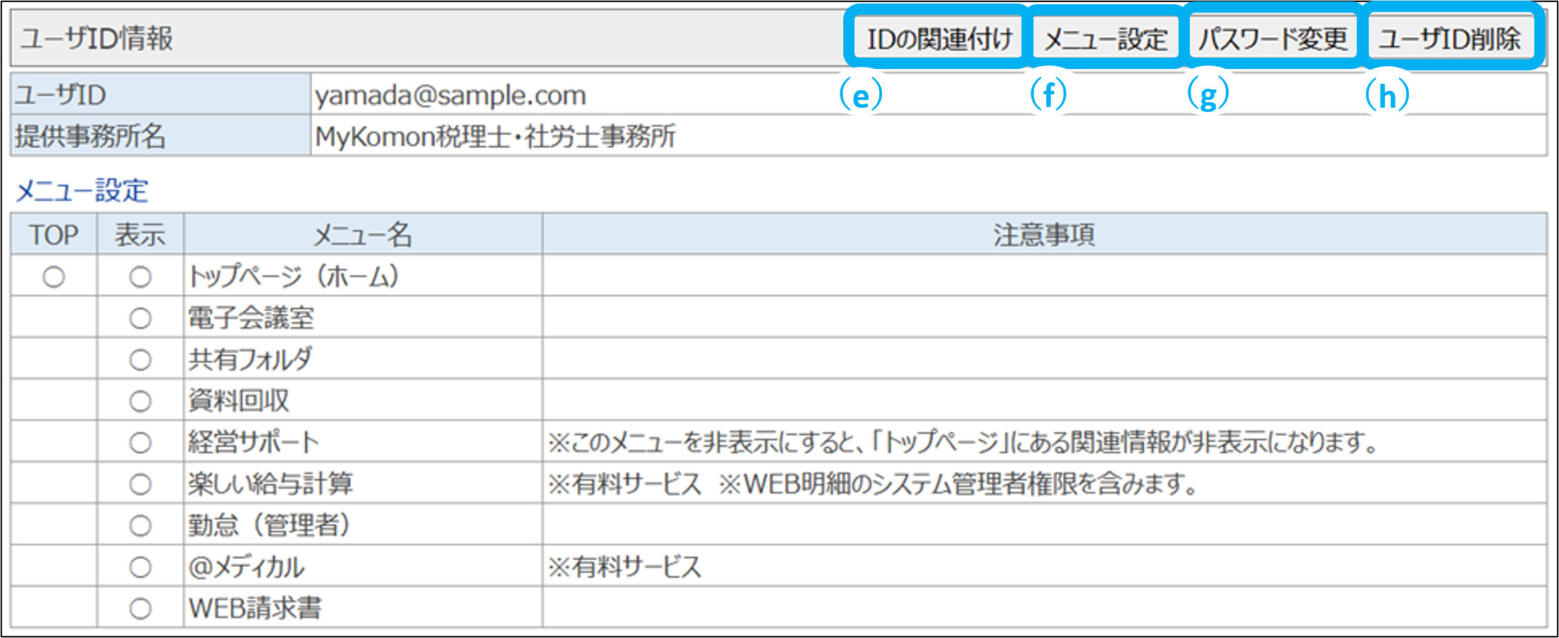Click the ユーザID情報 panel title

click(97, 39)
